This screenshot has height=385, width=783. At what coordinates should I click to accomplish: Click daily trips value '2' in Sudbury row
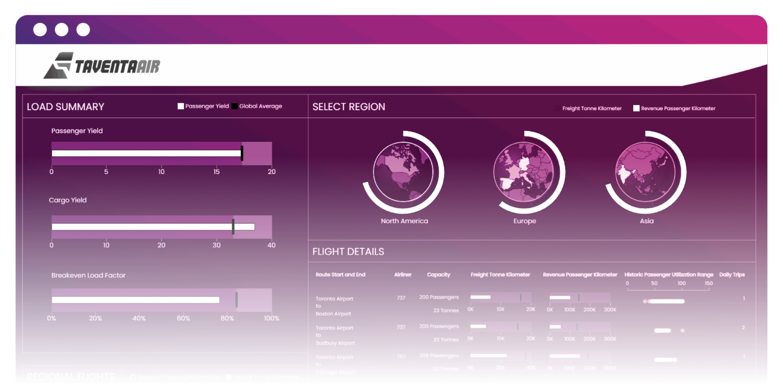click(x=743, y=327)
